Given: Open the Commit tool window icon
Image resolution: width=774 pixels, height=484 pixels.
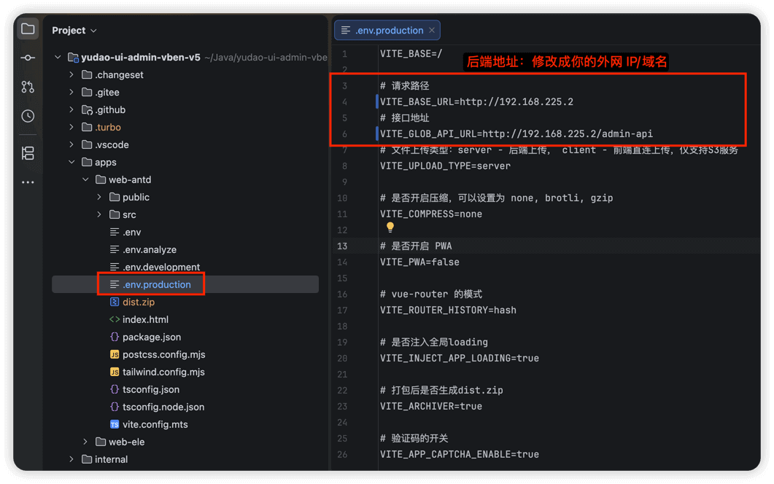Looking at the screenshot, I should [x=28, y=58].
